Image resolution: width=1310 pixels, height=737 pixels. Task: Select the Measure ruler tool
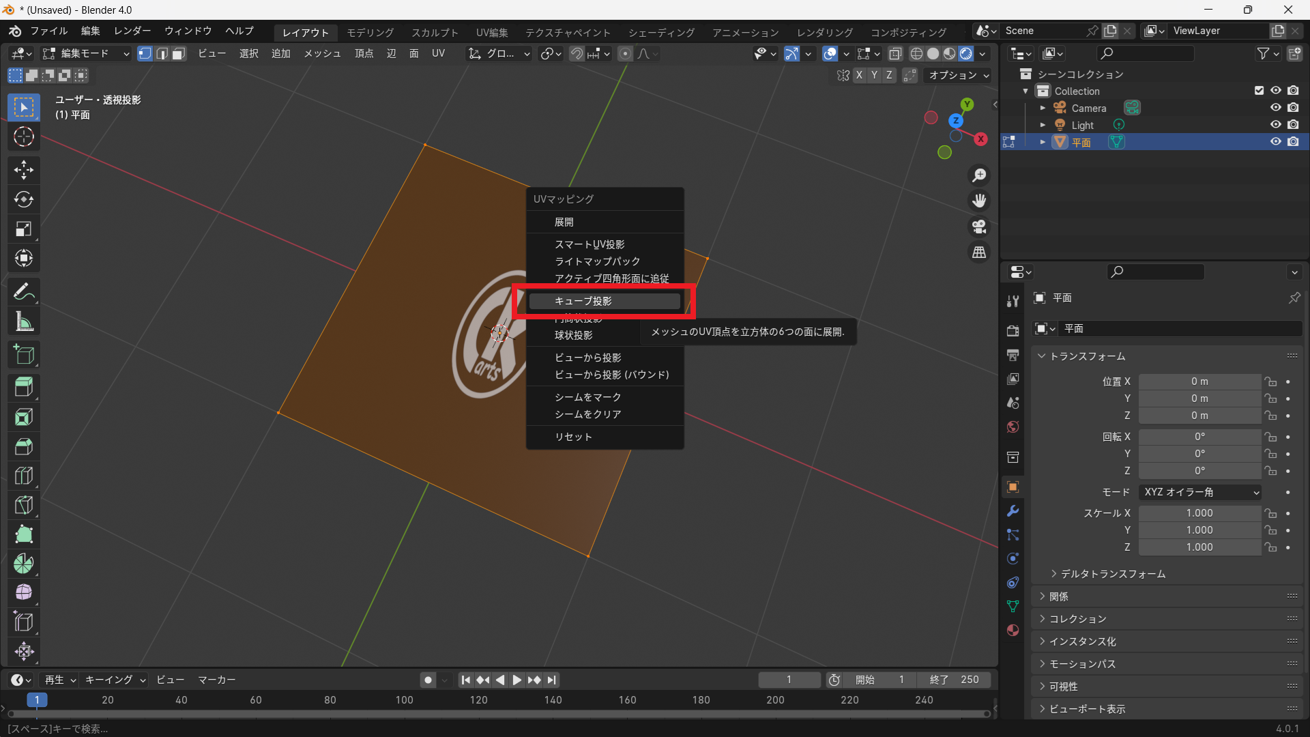tap(23, 321)
